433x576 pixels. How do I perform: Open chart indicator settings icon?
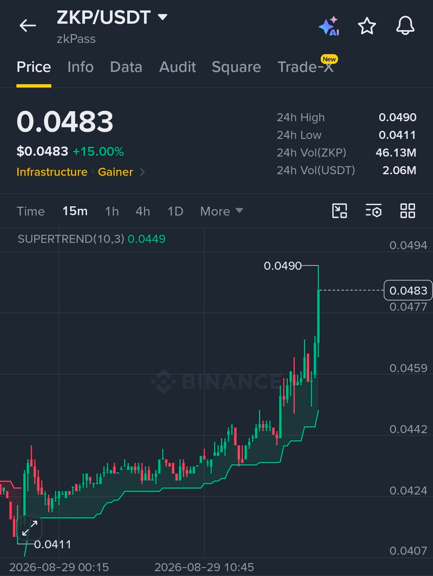click(373, 211)
